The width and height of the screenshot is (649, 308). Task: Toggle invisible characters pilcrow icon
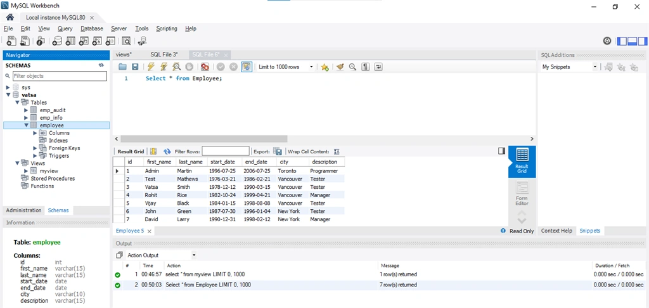click(365, 67)
